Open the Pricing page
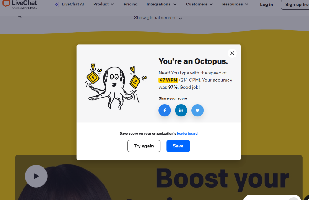309x200 pixels. click(x=130, y=4)
